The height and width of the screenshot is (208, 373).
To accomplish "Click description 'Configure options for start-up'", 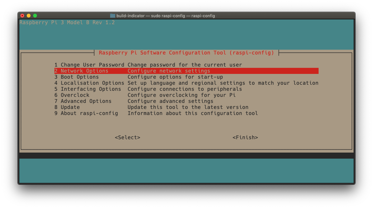I will point(175,77).
